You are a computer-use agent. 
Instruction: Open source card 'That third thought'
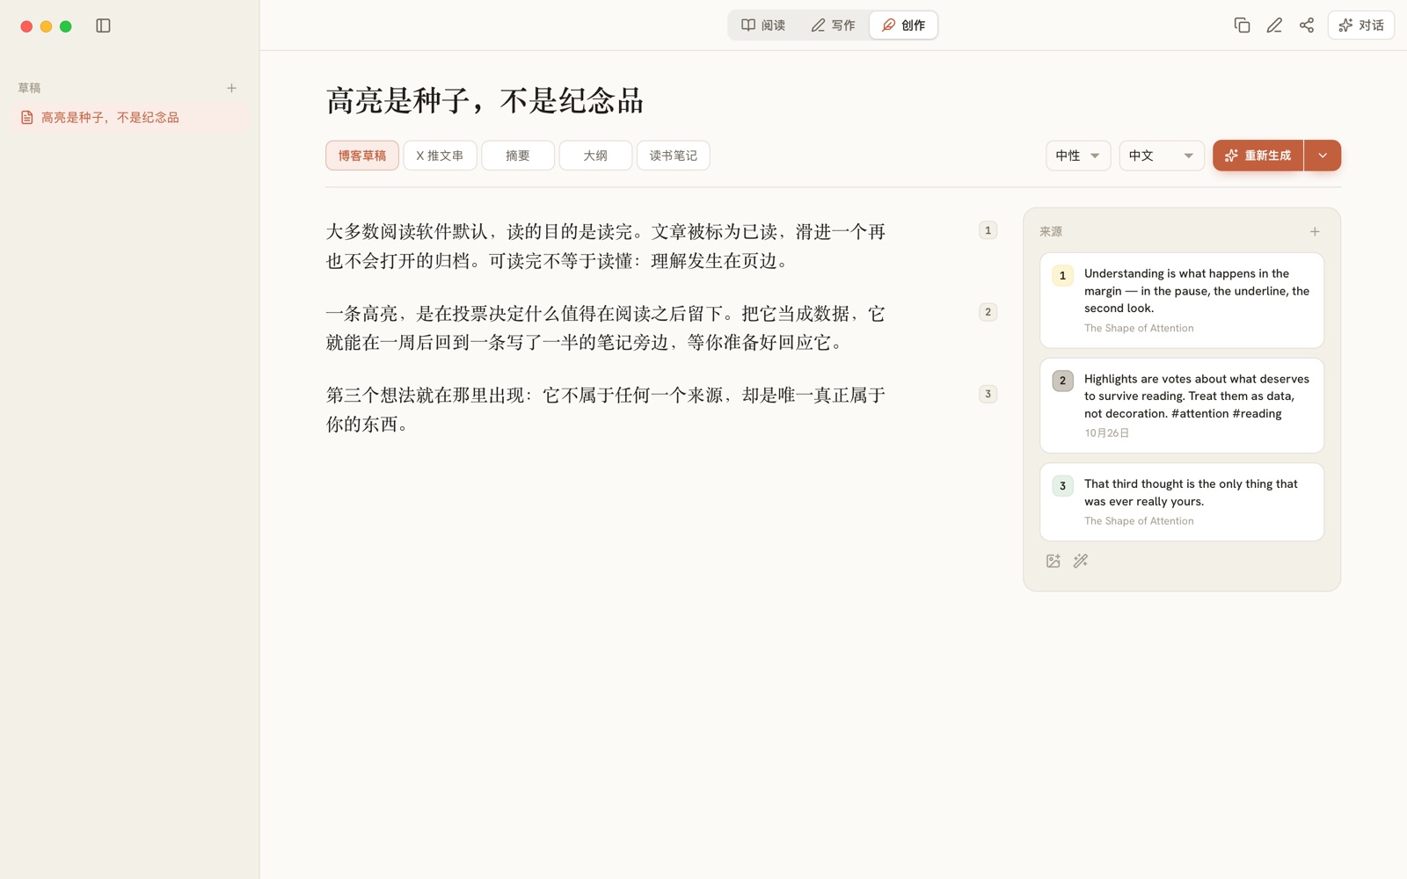point(1182,502)
